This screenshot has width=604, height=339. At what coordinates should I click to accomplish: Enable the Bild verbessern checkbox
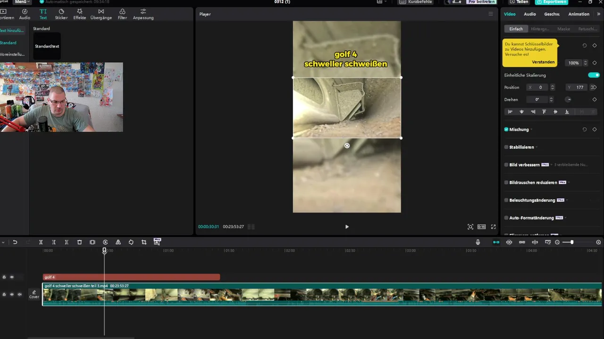coord(506,165)
